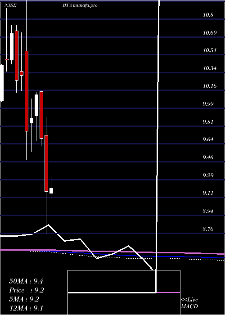Screen dimensions: 225x315
Task: Click the 50MA : 9.4 readout
Action: 26,281
